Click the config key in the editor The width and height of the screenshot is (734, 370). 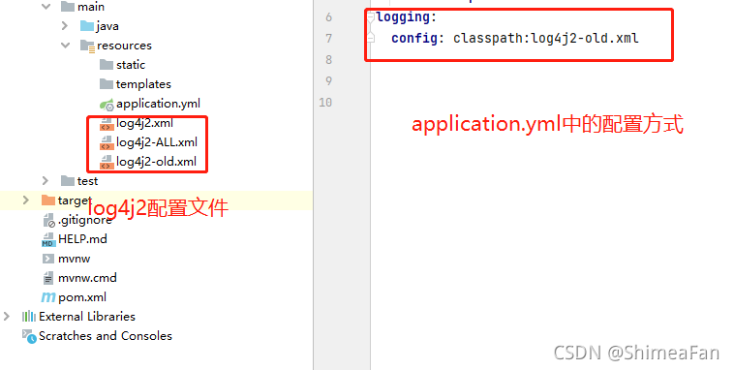point(414,38)
